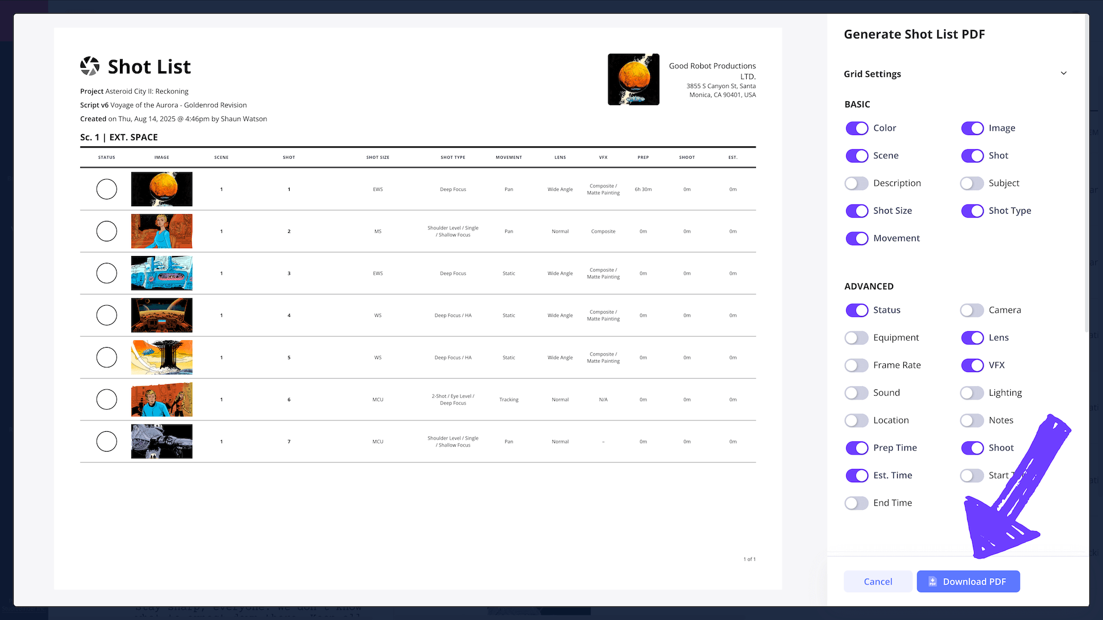
Task: Turn on the Location toggle
Action: tap(857, 420)
